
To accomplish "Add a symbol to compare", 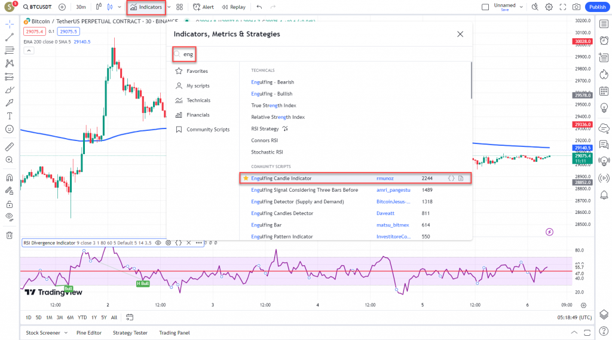I will point(62,7).
